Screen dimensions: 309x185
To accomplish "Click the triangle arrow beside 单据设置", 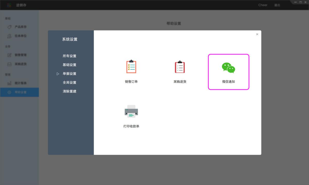I will click(x=58, y=74).
